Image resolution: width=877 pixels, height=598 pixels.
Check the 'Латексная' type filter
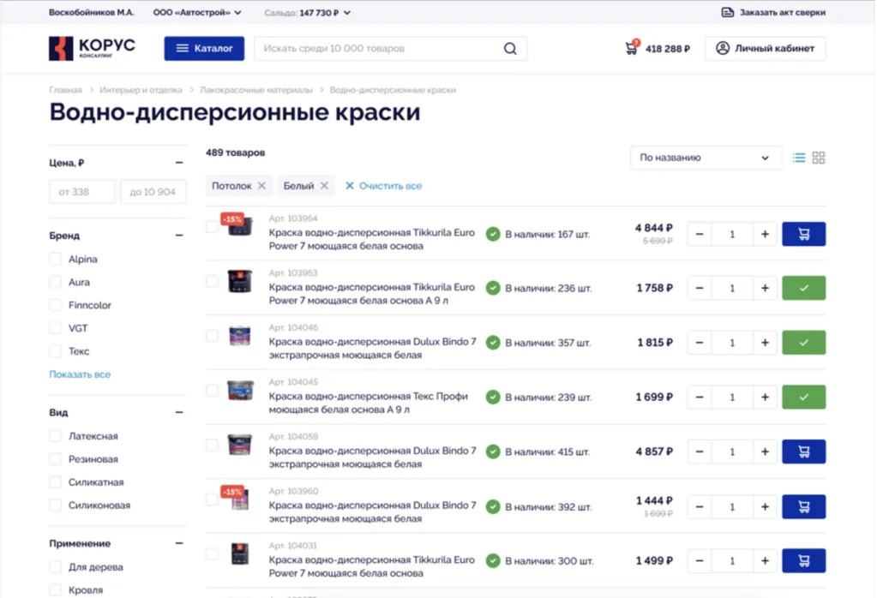(x=56, y=436)
